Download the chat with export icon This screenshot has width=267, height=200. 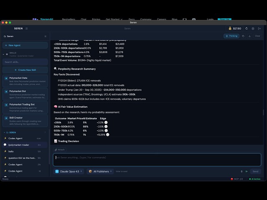tap(249, 36)
